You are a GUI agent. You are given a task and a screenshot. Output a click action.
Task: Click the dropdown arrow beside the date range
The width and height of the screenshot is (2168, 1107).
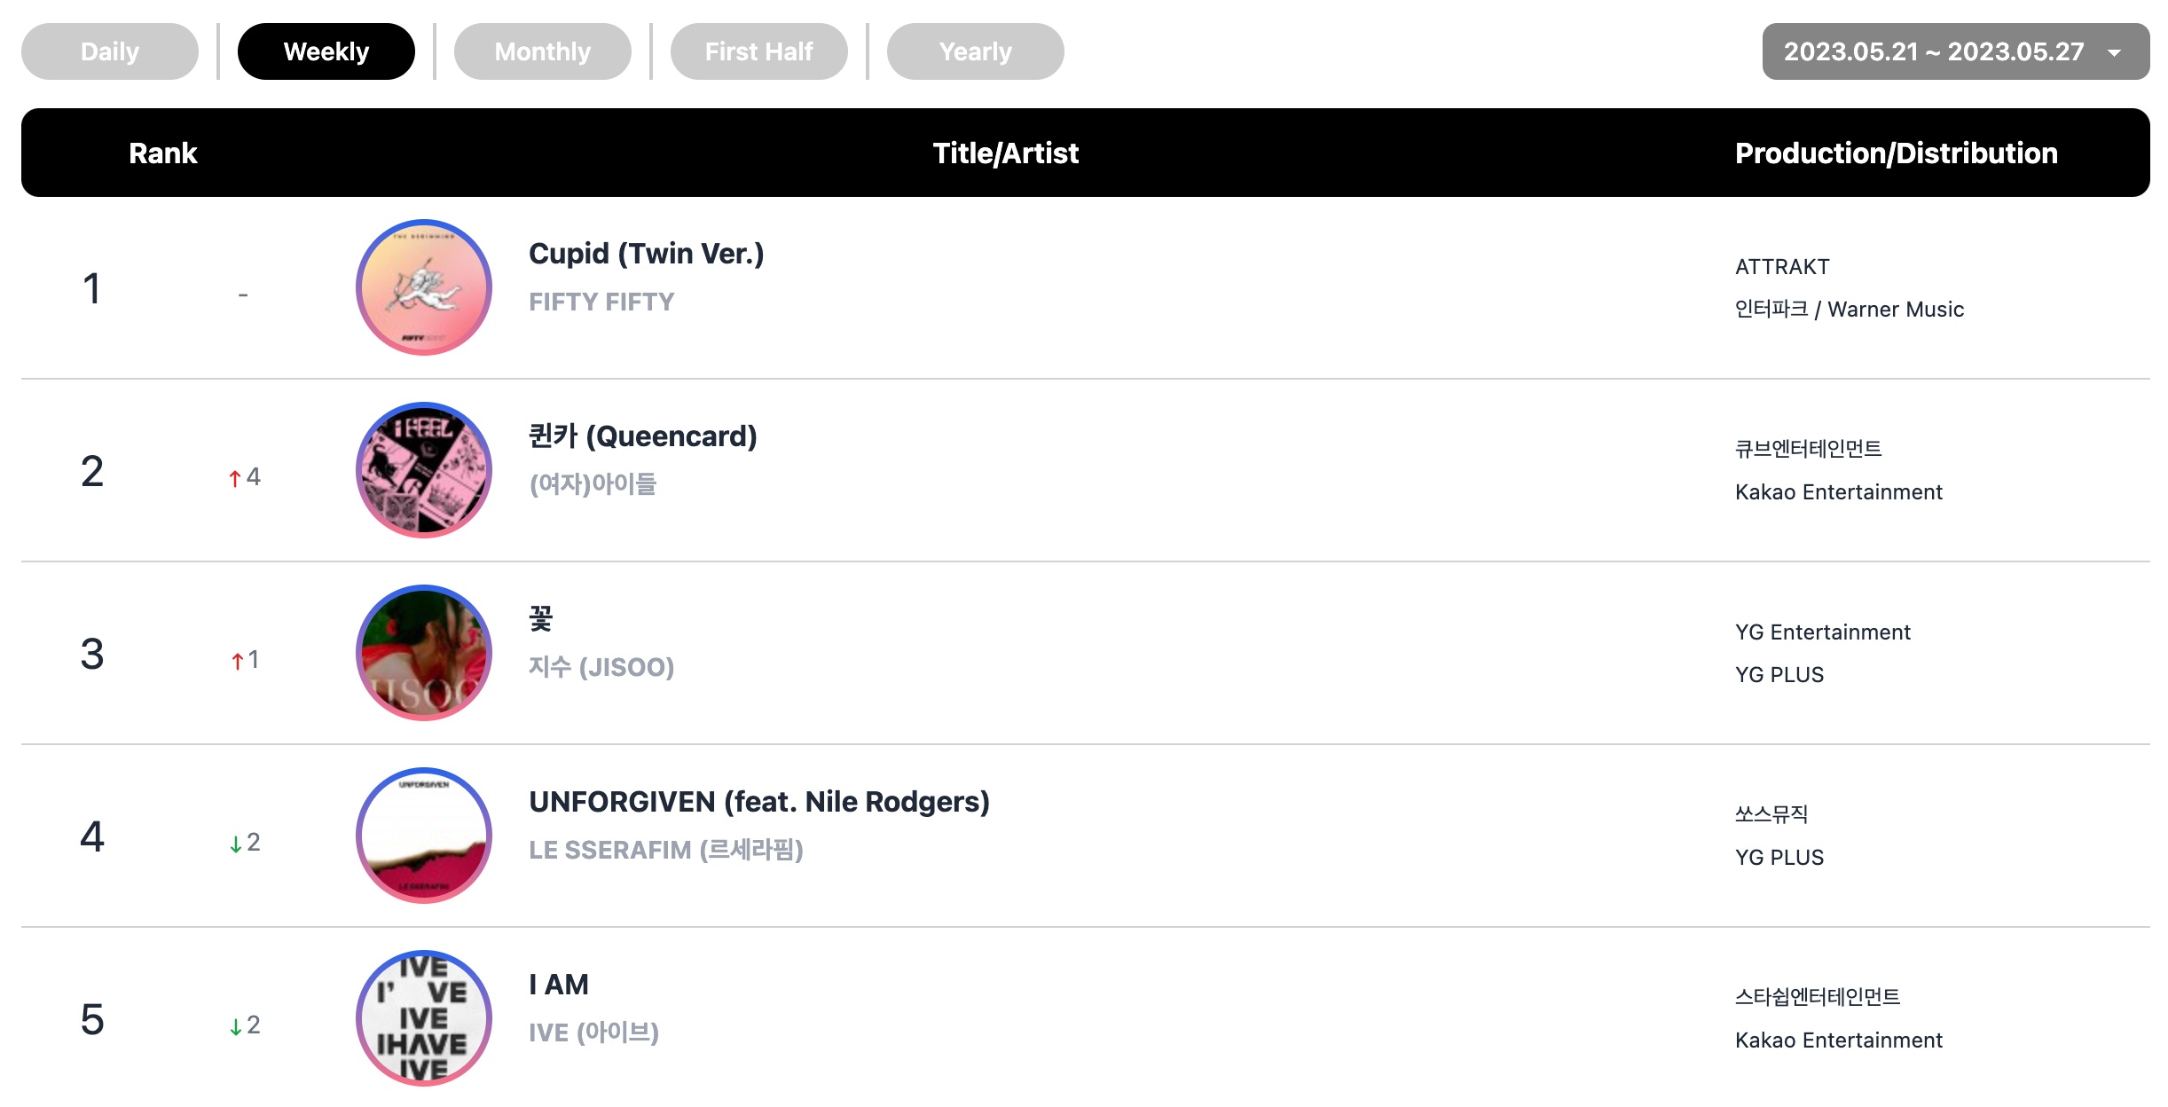[x=2115, y=52]
